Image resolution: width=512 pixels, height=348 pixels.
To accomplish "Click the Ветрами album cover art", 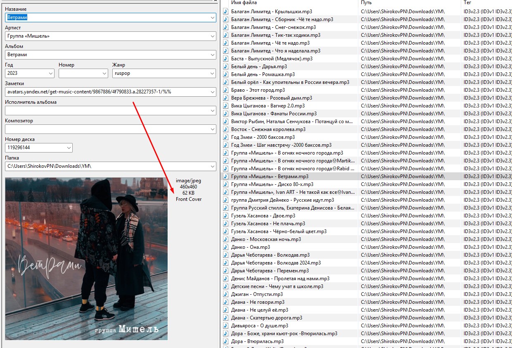I will [x=86, y=259].
